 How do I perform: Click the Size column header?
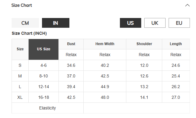(20, 49)
